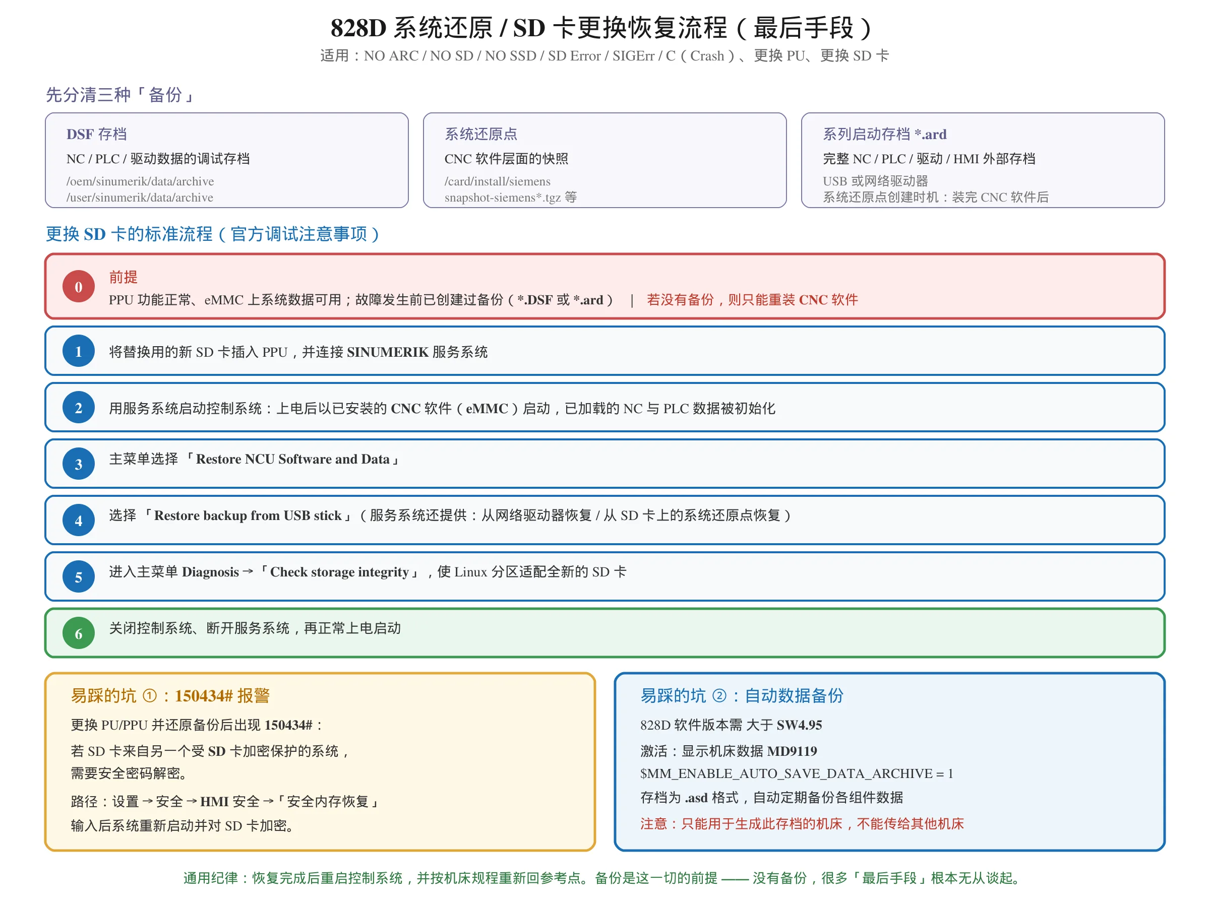This screenshot has height=907, width=1210.
Task: Click the blue step 3 circle
Action: pos(79,464)
